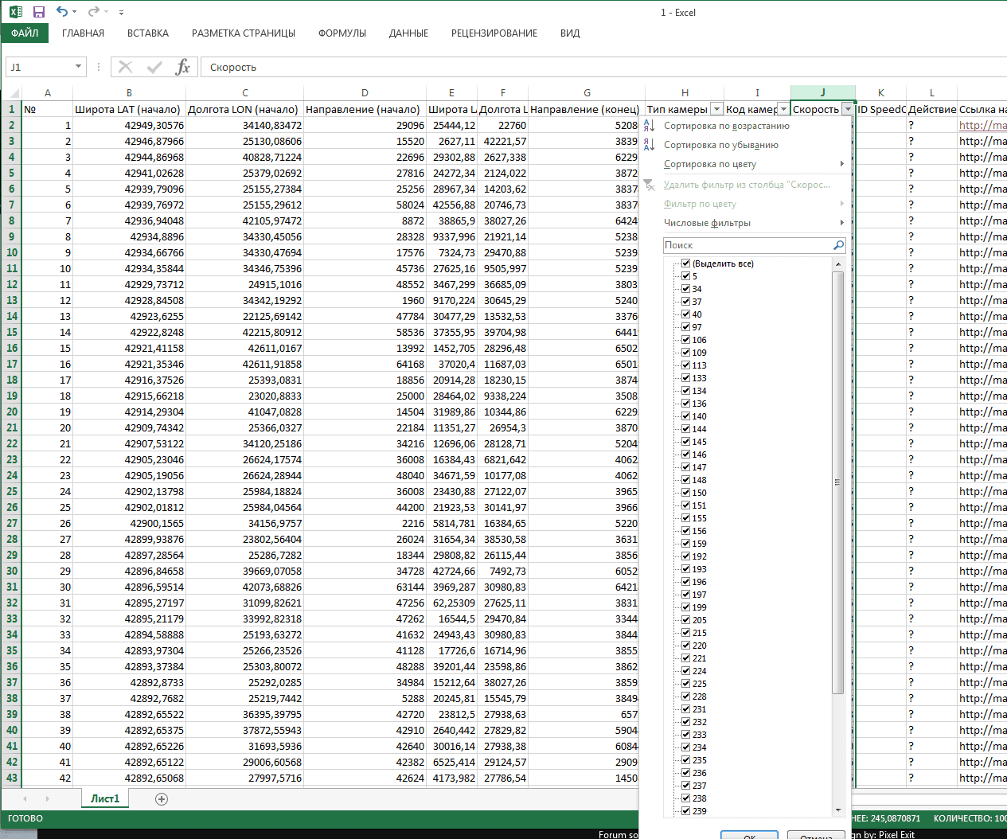Uncheck the value 150 checkbox
Image resolution: width=1007 pixels, height=839 pixels.
[685, 493]
